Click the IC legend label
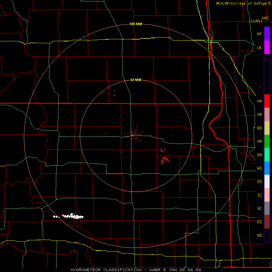Image resolution: width=272 pixels, height=272 pixels. click(259, 195)
